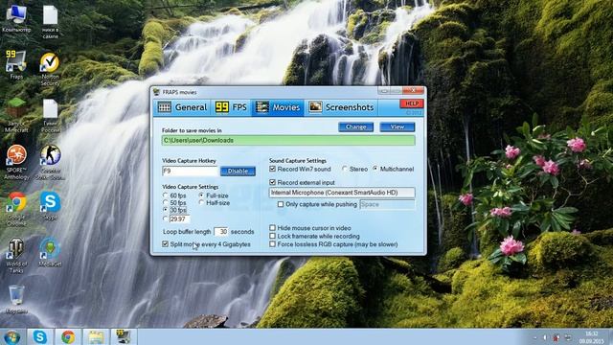613x345 pixels.
Task: Click Disable next to capture hotkey
Action: pyautogui.click(x=238, y=172)
